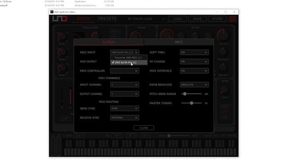Viewport: 295px width, 166px height.
Task: Click the mixer knob
Action: click(135, 35)
